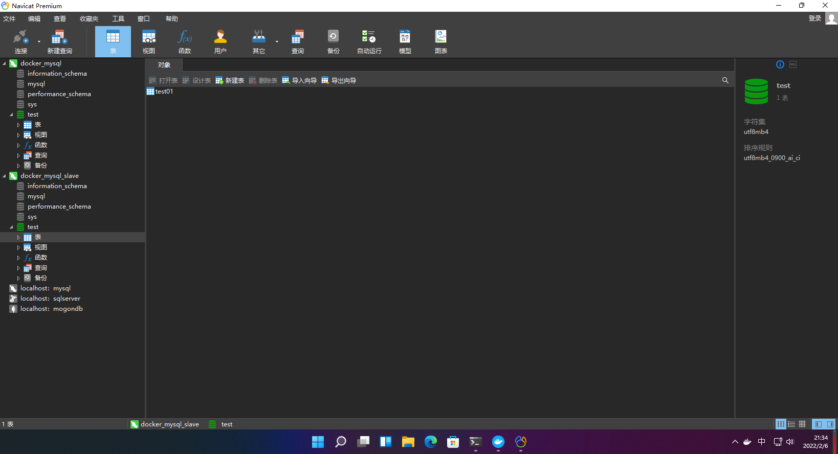
Task: Click the search magnifier in object pane
Action: click(x=725, y=80)
